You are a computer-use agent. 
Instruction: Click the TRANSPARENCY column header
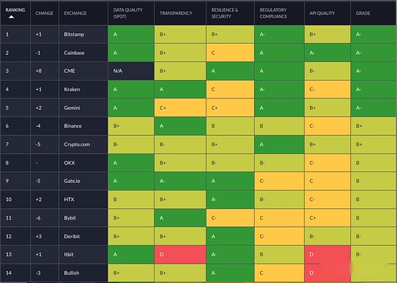(176, 13)
